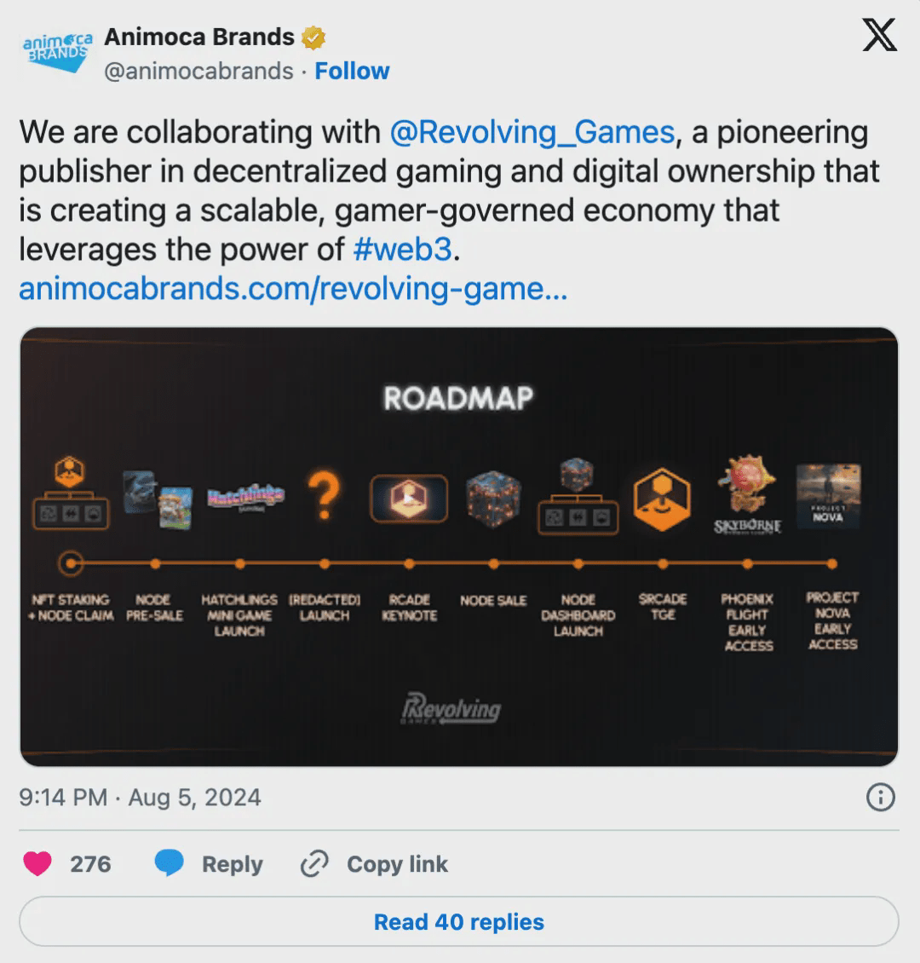Click Read 40 replies button
Screen dimensions: 920x963
click(459, 922)
